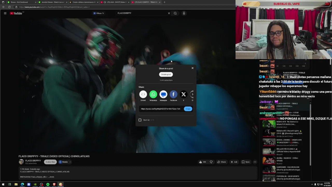Save the video to a playlist
Viewport: 332px width, 187px height.
point(246,162)
